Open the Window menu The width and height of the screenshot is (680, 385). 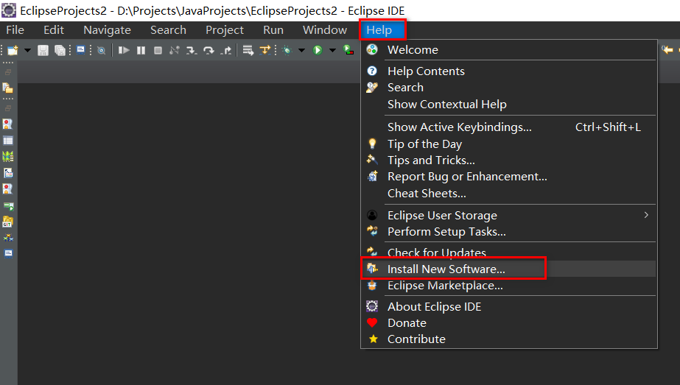[325, 30]
